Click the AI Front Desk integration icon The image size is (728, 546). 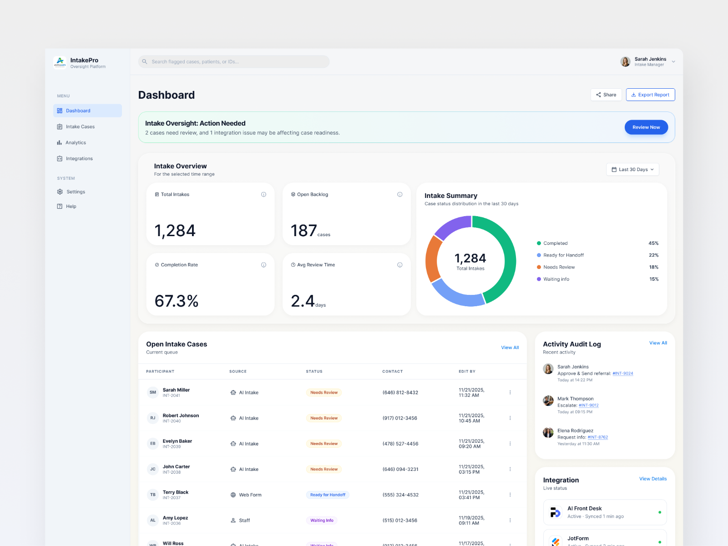(556, 512)
